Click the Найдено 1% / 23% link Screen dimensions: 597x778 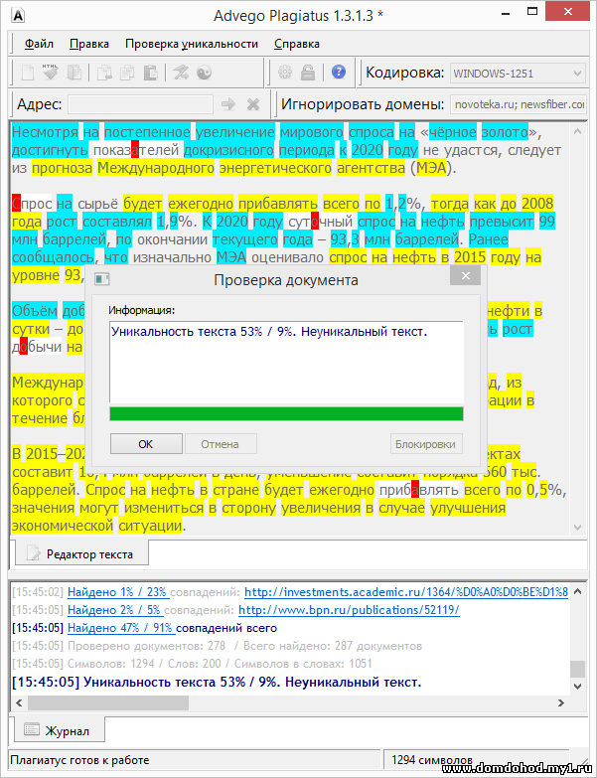[x=118, y=592]
